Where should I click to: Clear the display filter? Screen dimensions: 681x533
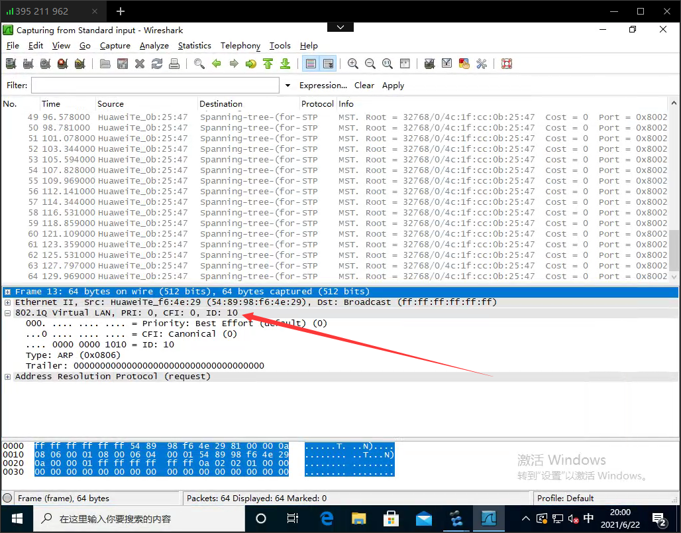tap(364, 86)
